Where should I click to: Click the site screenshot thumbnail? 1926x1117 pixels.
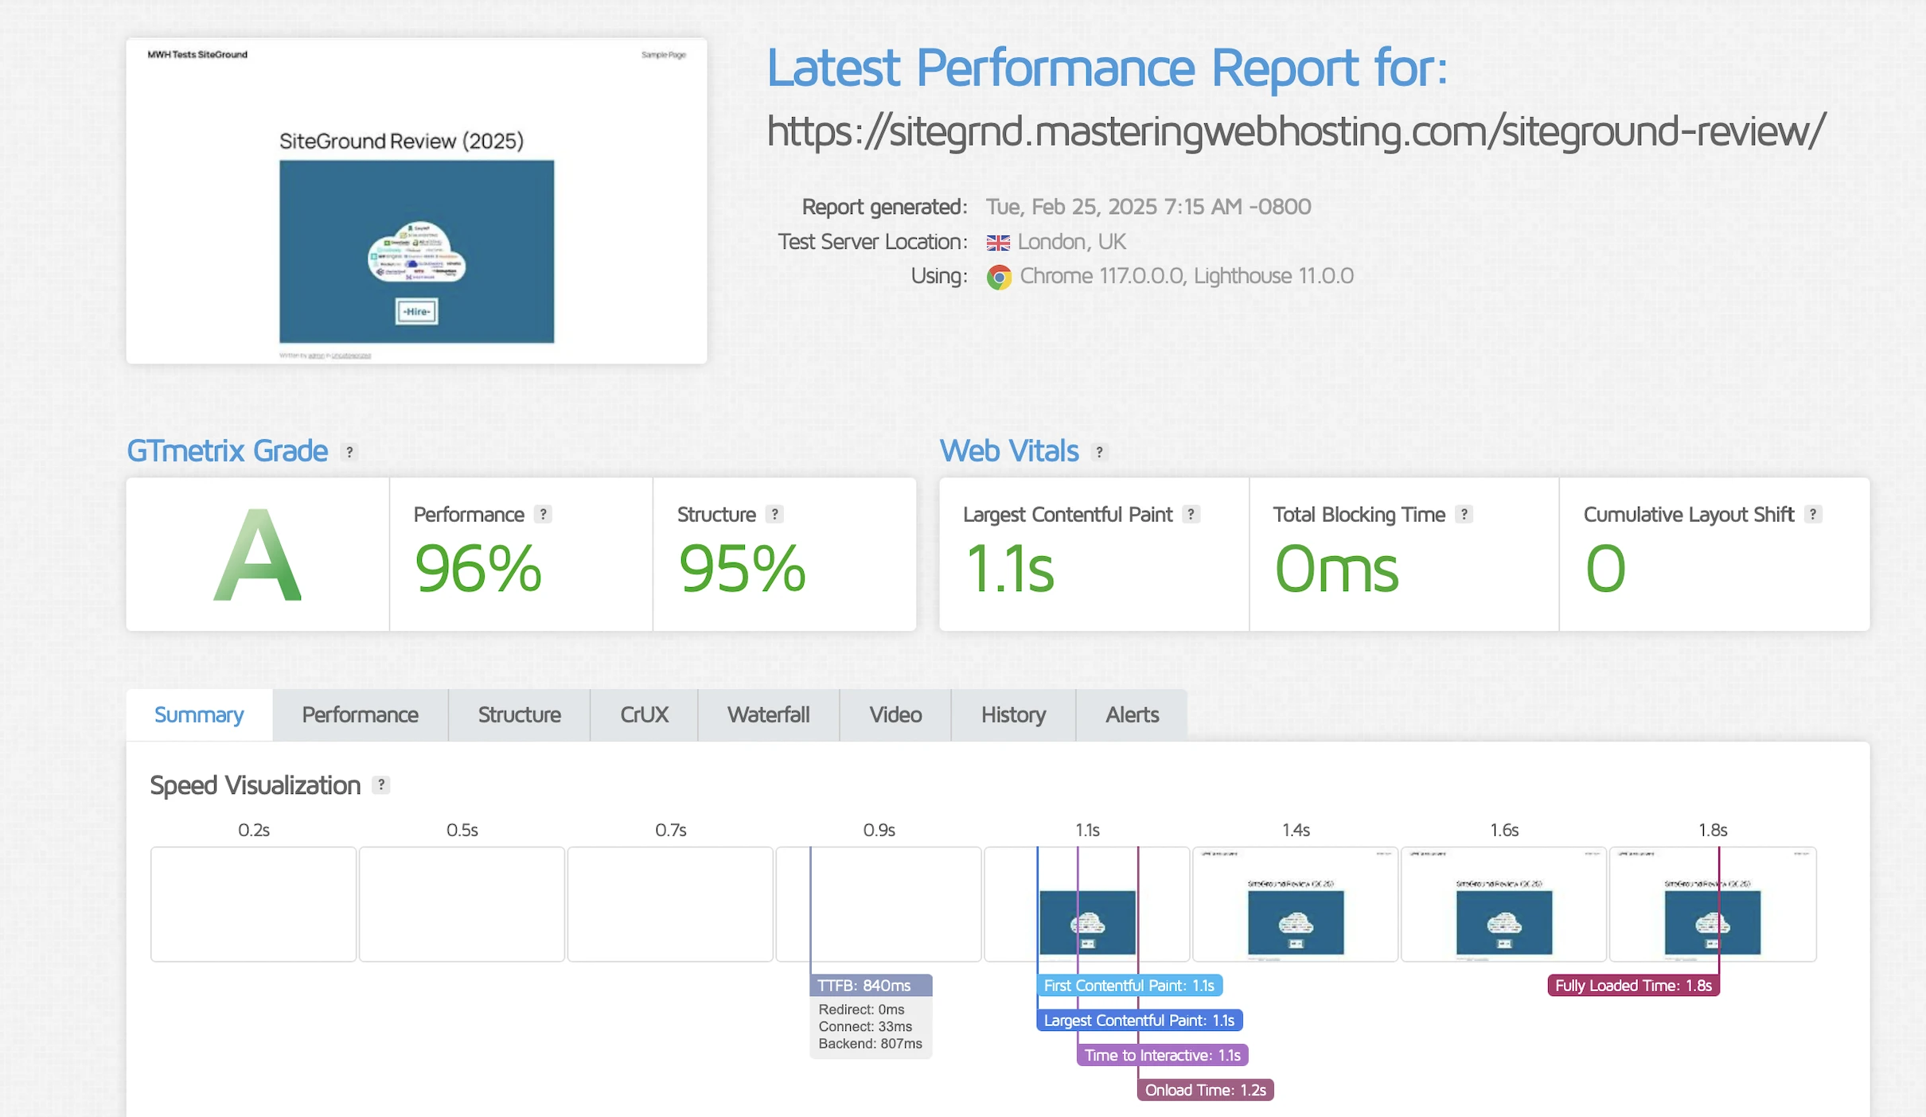point(416,201)
